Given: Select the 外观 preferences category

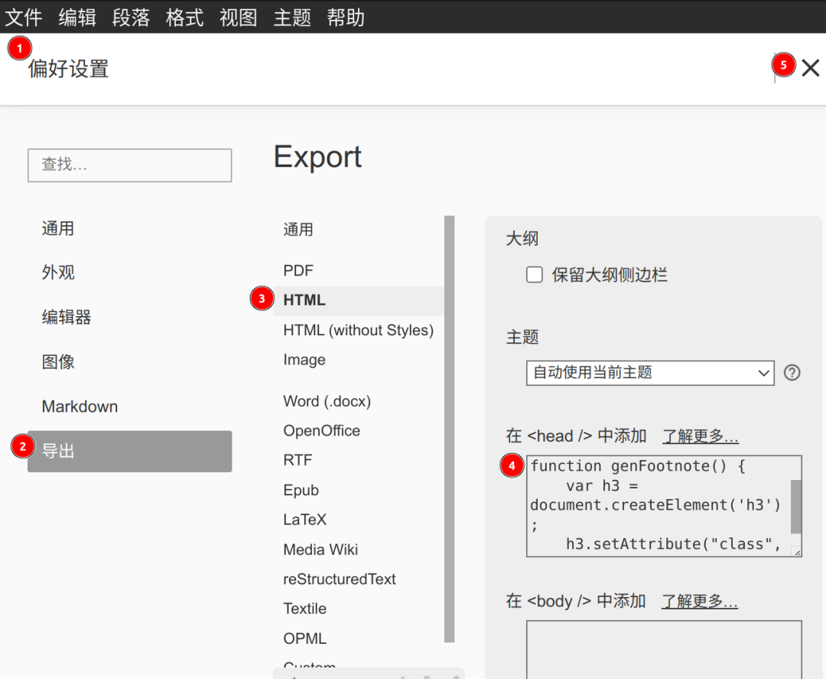Looking at the screenshot, I should click(58, 273).
